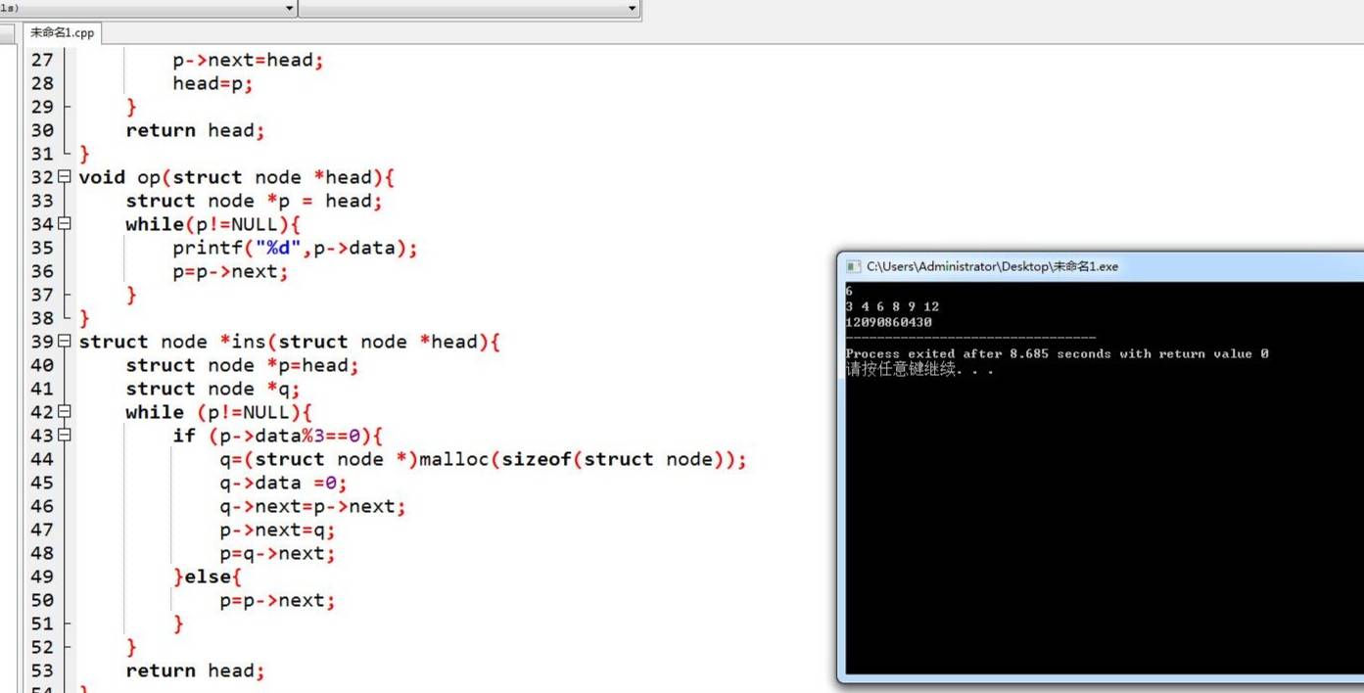The width and height of the screenshot is (1364, 693).
Task: Collapse the while loop fold at line 42
Action: click(x=65, y=412)
